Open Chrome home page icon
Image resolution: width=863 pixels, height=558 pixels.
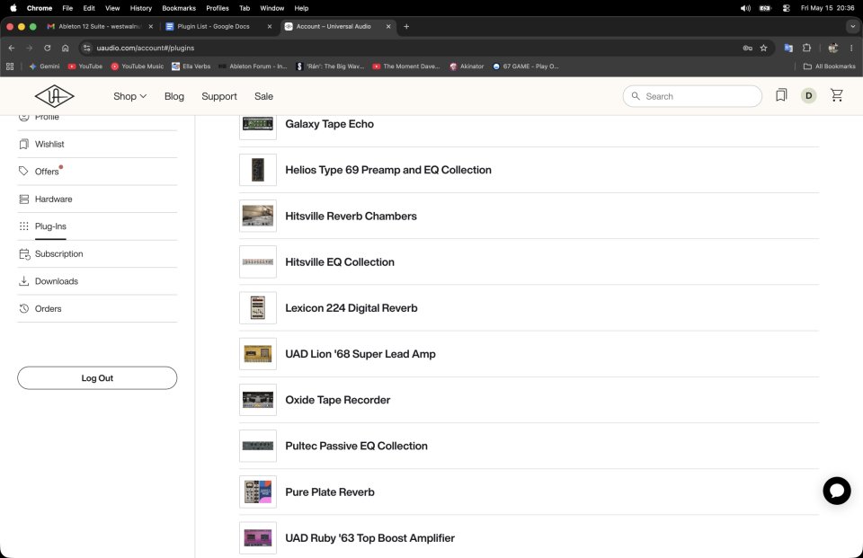pyautogui.click(x=65, y=48)
